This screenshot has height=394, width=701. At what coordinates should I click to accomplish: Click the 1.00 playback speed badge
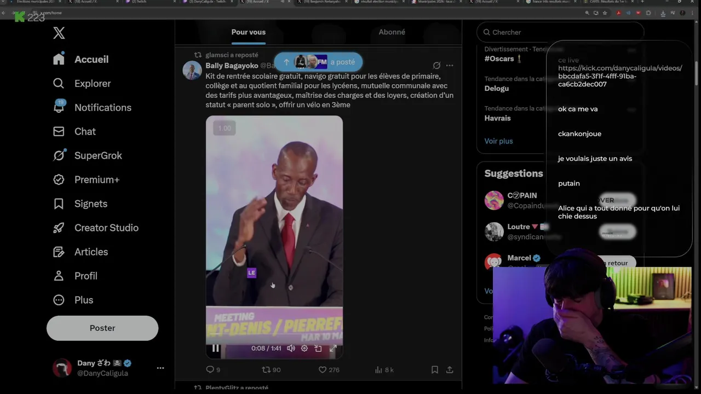(x=225, y=128)
